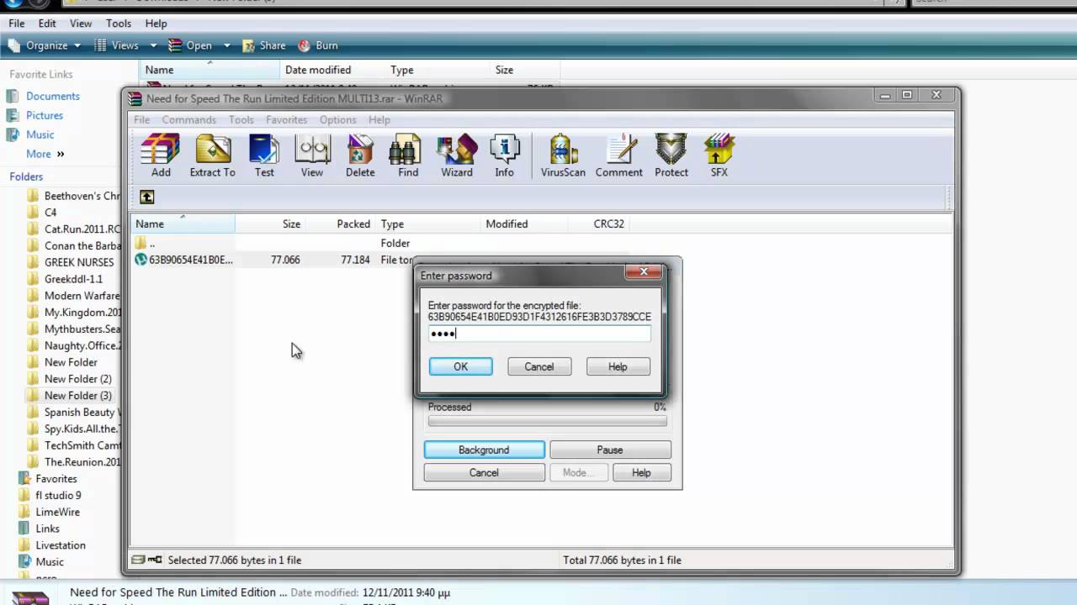Image resolution: width=1077 pixels, height=605 pixels.
Task: Select Livestation folder in tree
Action: (x=60, y=545)
